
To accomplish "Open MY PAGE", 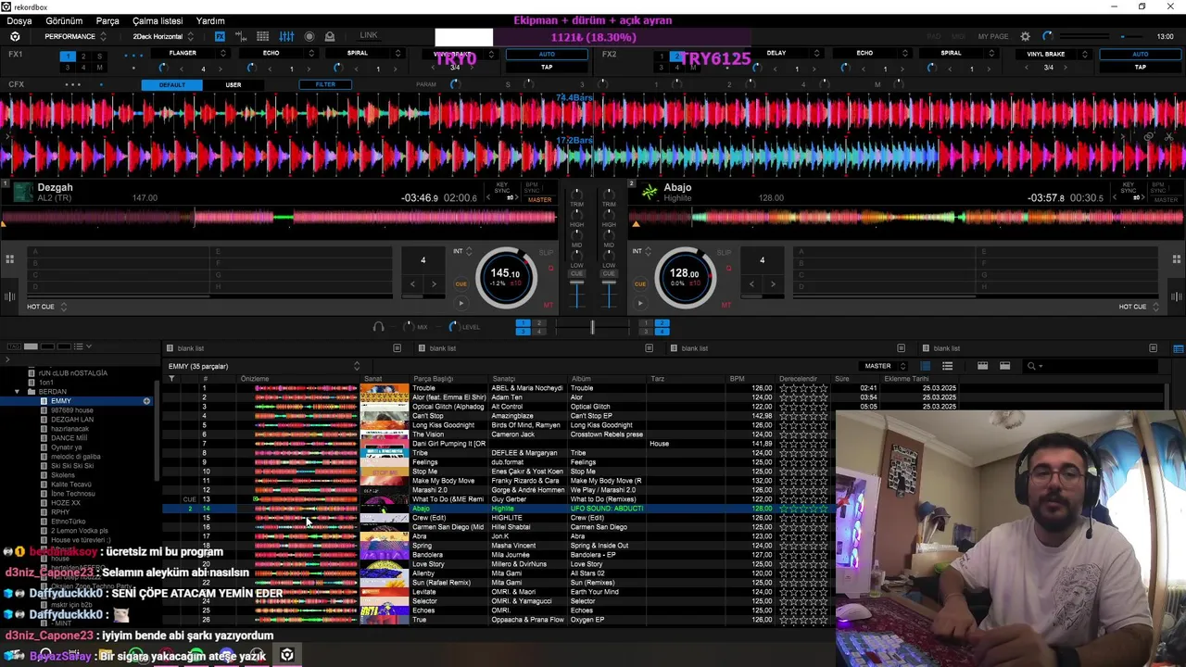I will [992, 36].
